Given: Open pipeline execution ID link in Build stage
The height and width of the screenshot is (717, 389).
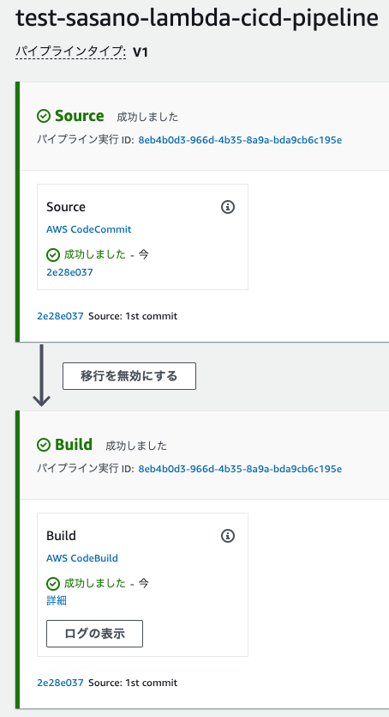Looking at the screenshot, I should 240,469.
